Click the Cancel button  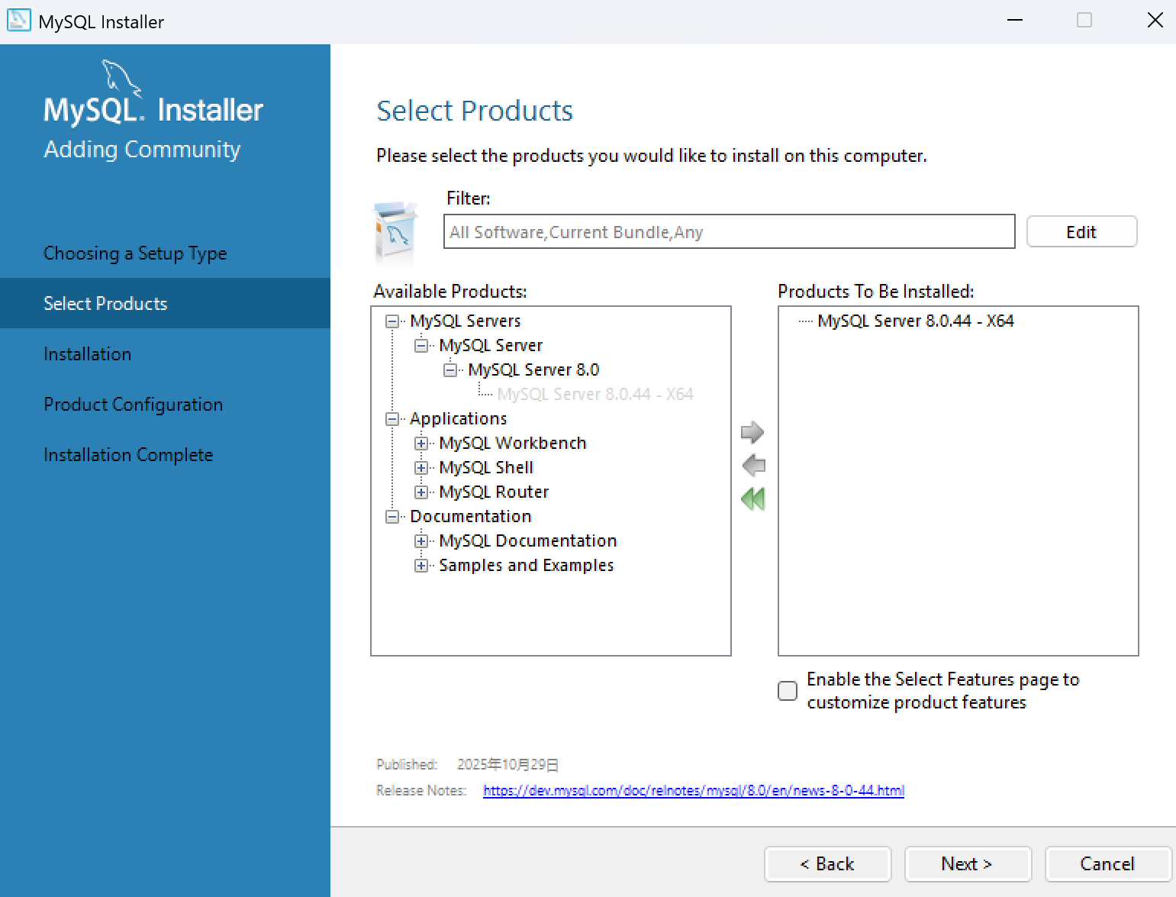tap(1108, 864)
